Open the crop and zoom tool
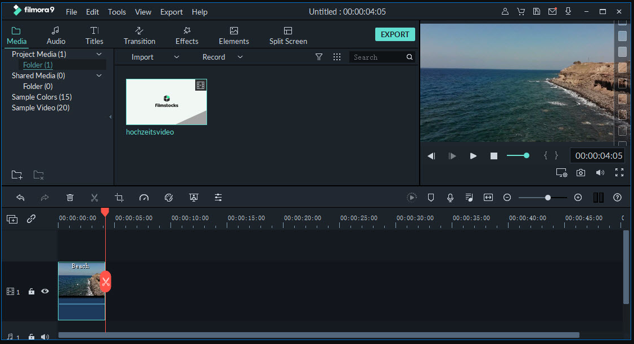Image resolution: width=634 pixels, height=344 pixels. pyautogui.click(x=119, y=198)
